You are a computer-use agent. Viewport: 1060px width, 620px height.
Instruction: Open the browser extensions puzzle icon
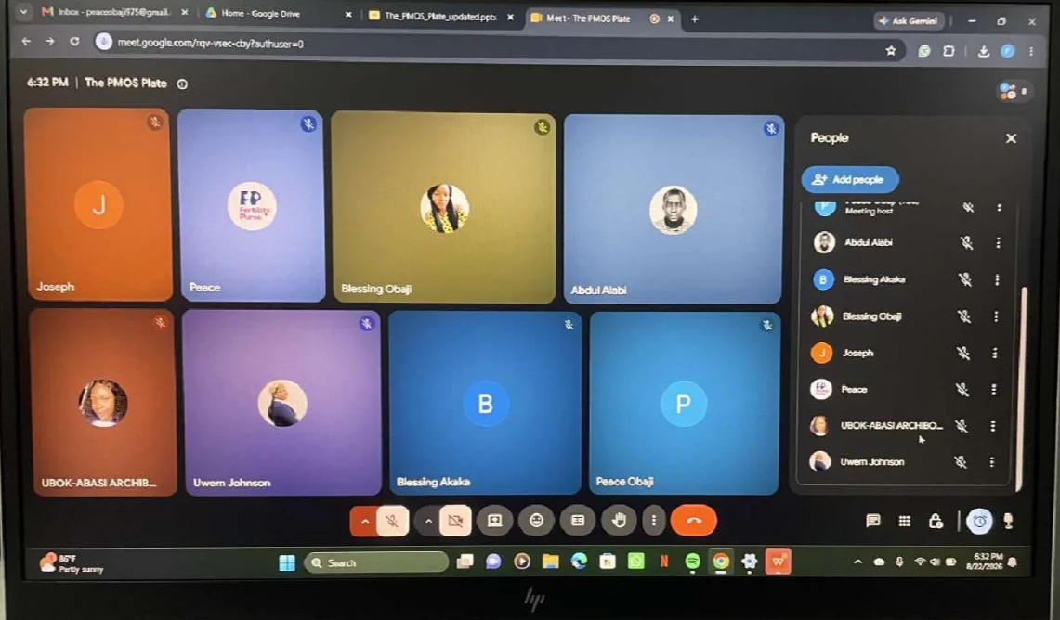(949, 51)
